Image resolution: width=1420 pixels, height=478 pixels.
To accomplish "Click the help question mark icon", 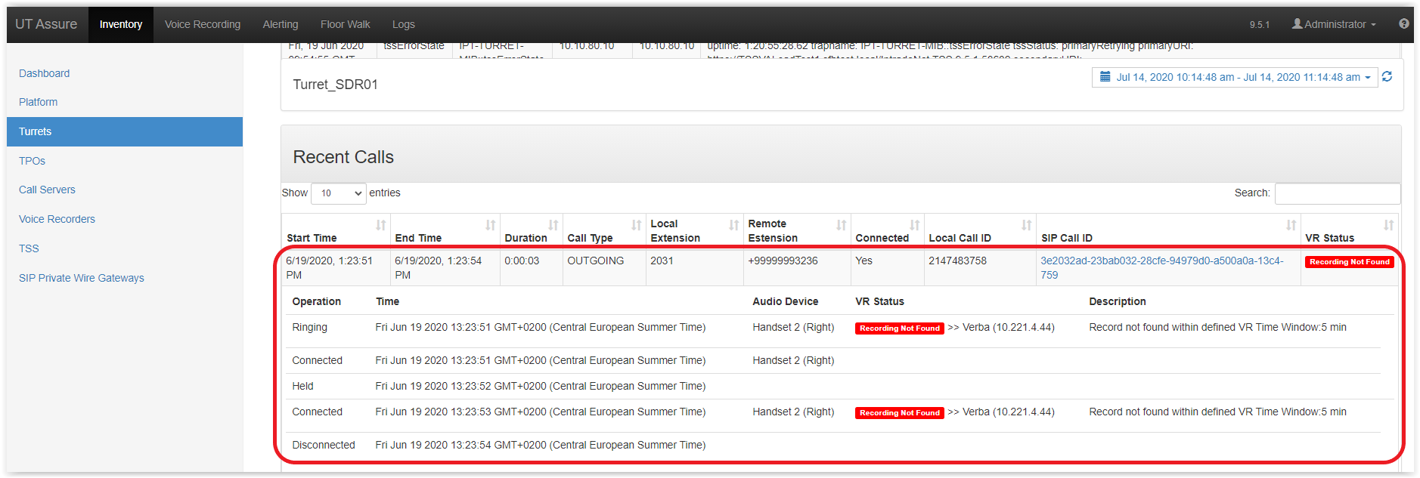I will [x=1403, y=24].
